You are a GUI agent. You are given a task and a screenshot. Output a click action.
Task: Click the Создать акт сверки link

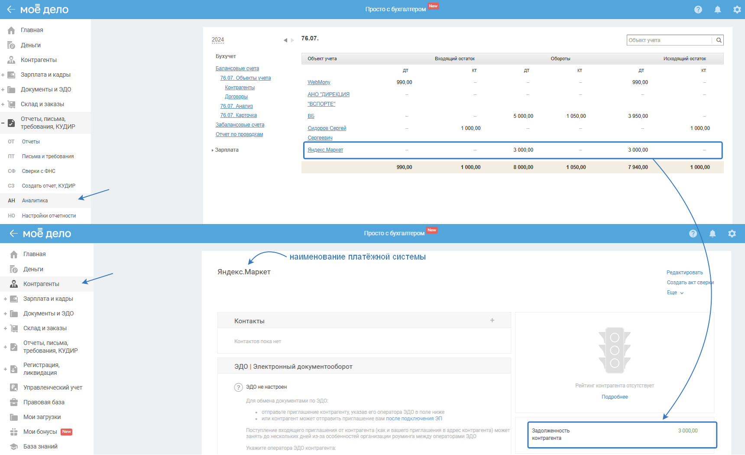pos(690,283)
